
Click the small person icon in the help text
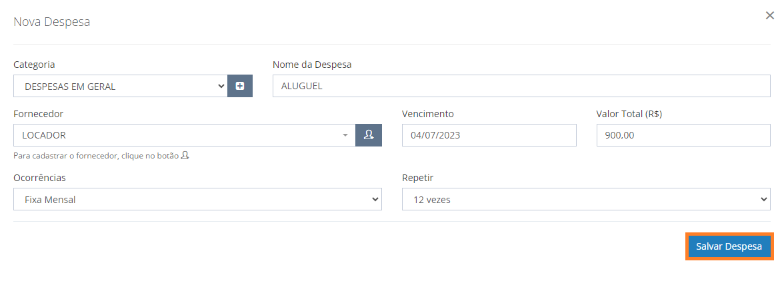tap(185, 155)
